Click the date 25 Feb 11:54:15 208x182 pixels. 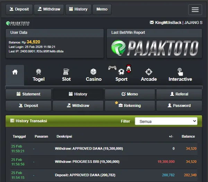18,175
